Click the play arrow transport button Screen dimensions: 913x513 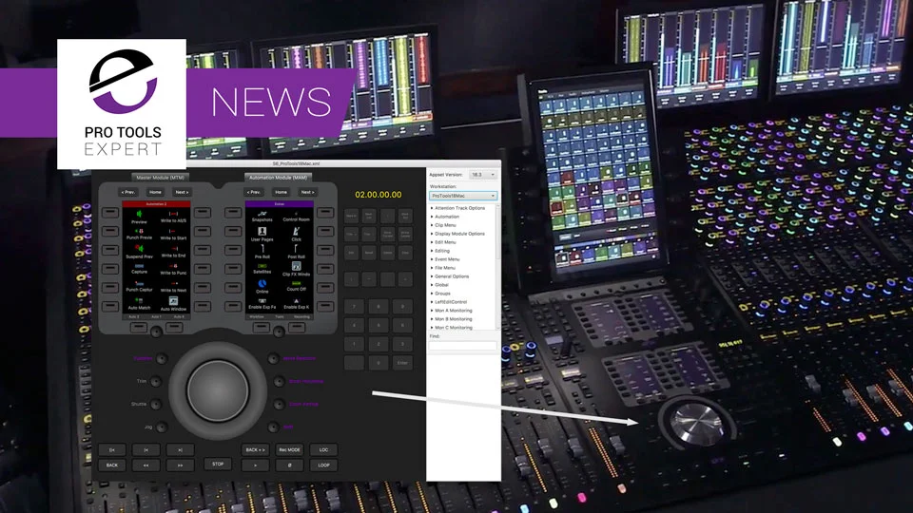coord(255,465)
